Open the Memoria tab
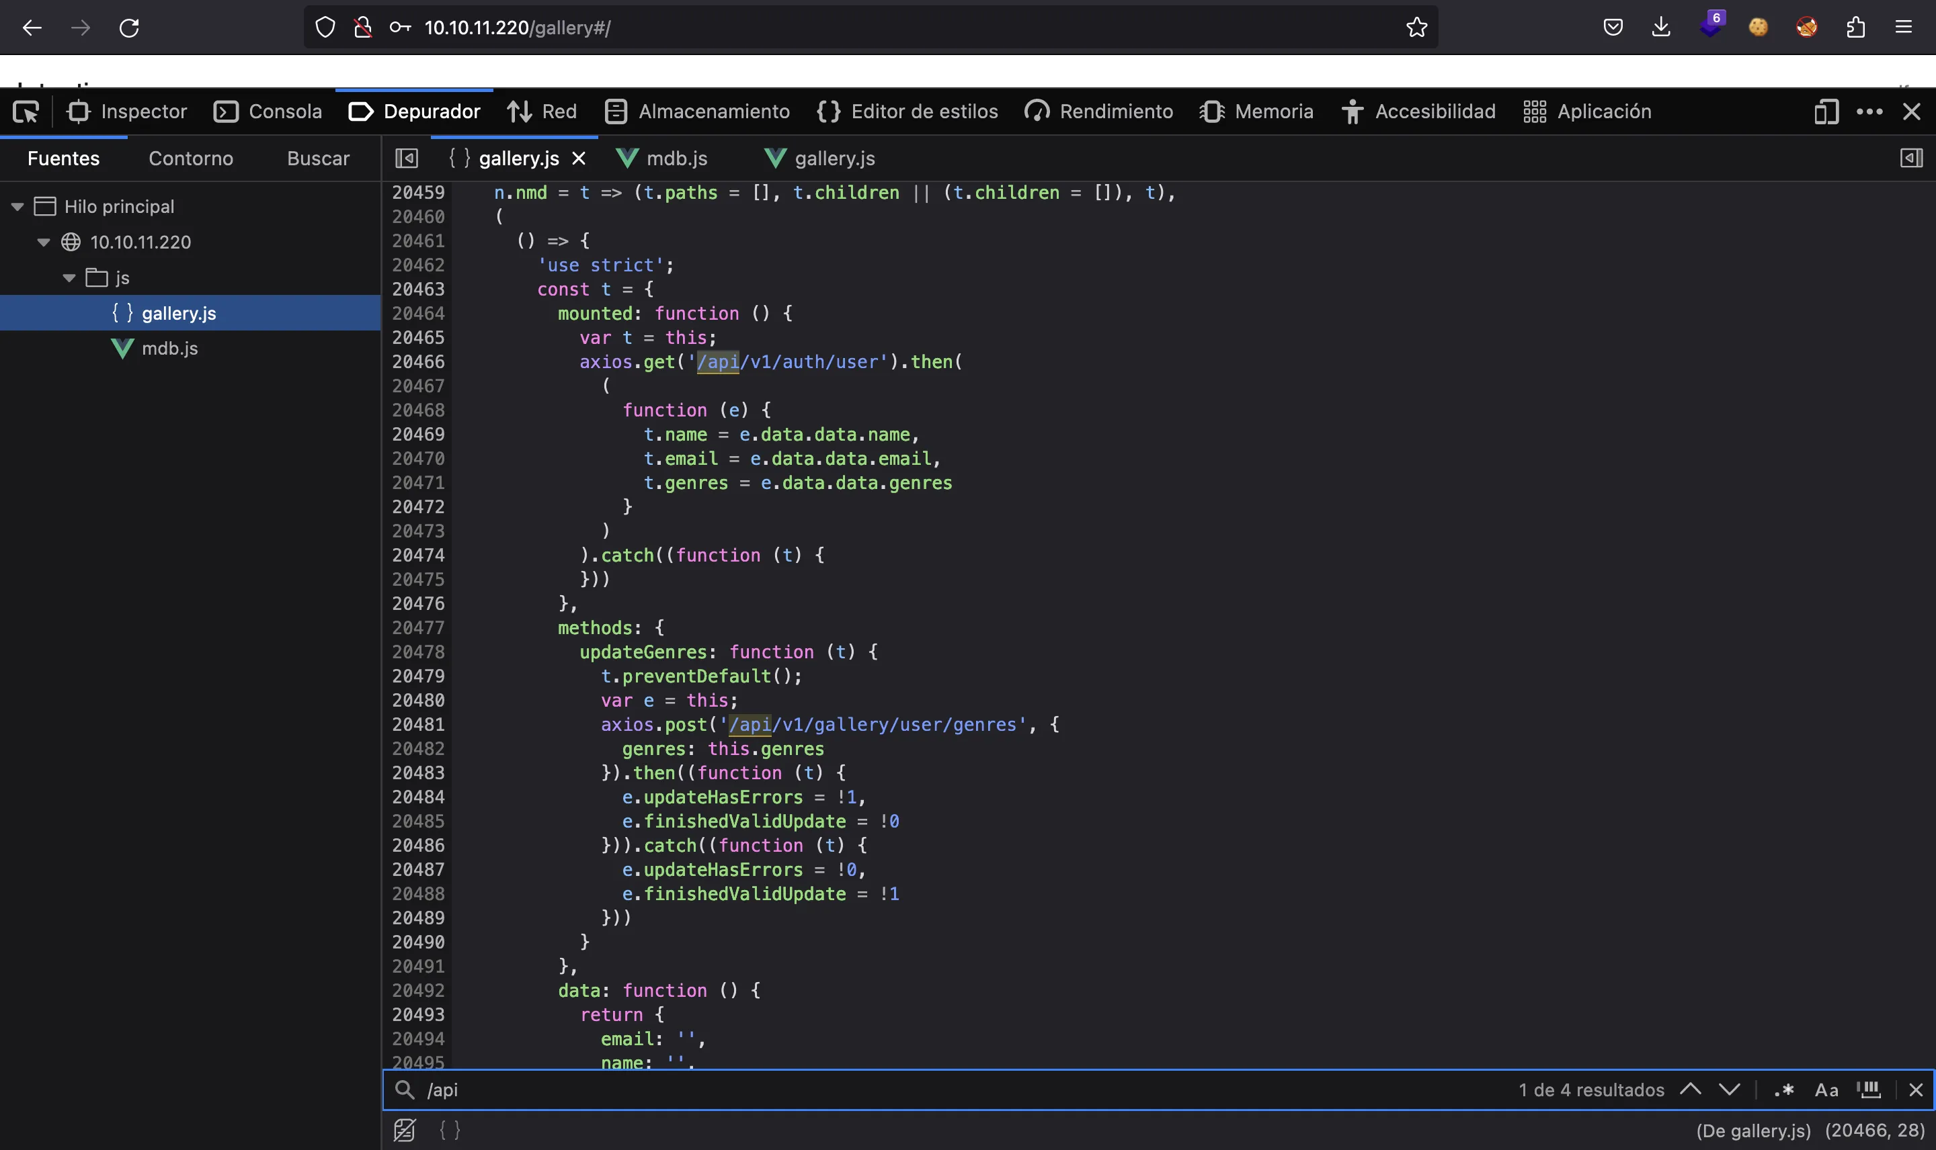 [1256, 112]
